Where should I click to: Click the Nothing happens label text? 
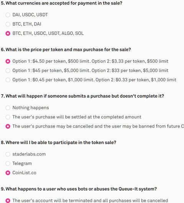[31, 108]
